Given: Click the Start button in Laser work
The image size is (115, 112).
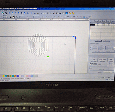Looking at the screenshot, I should pyautogui.click(x=94, y=60).
